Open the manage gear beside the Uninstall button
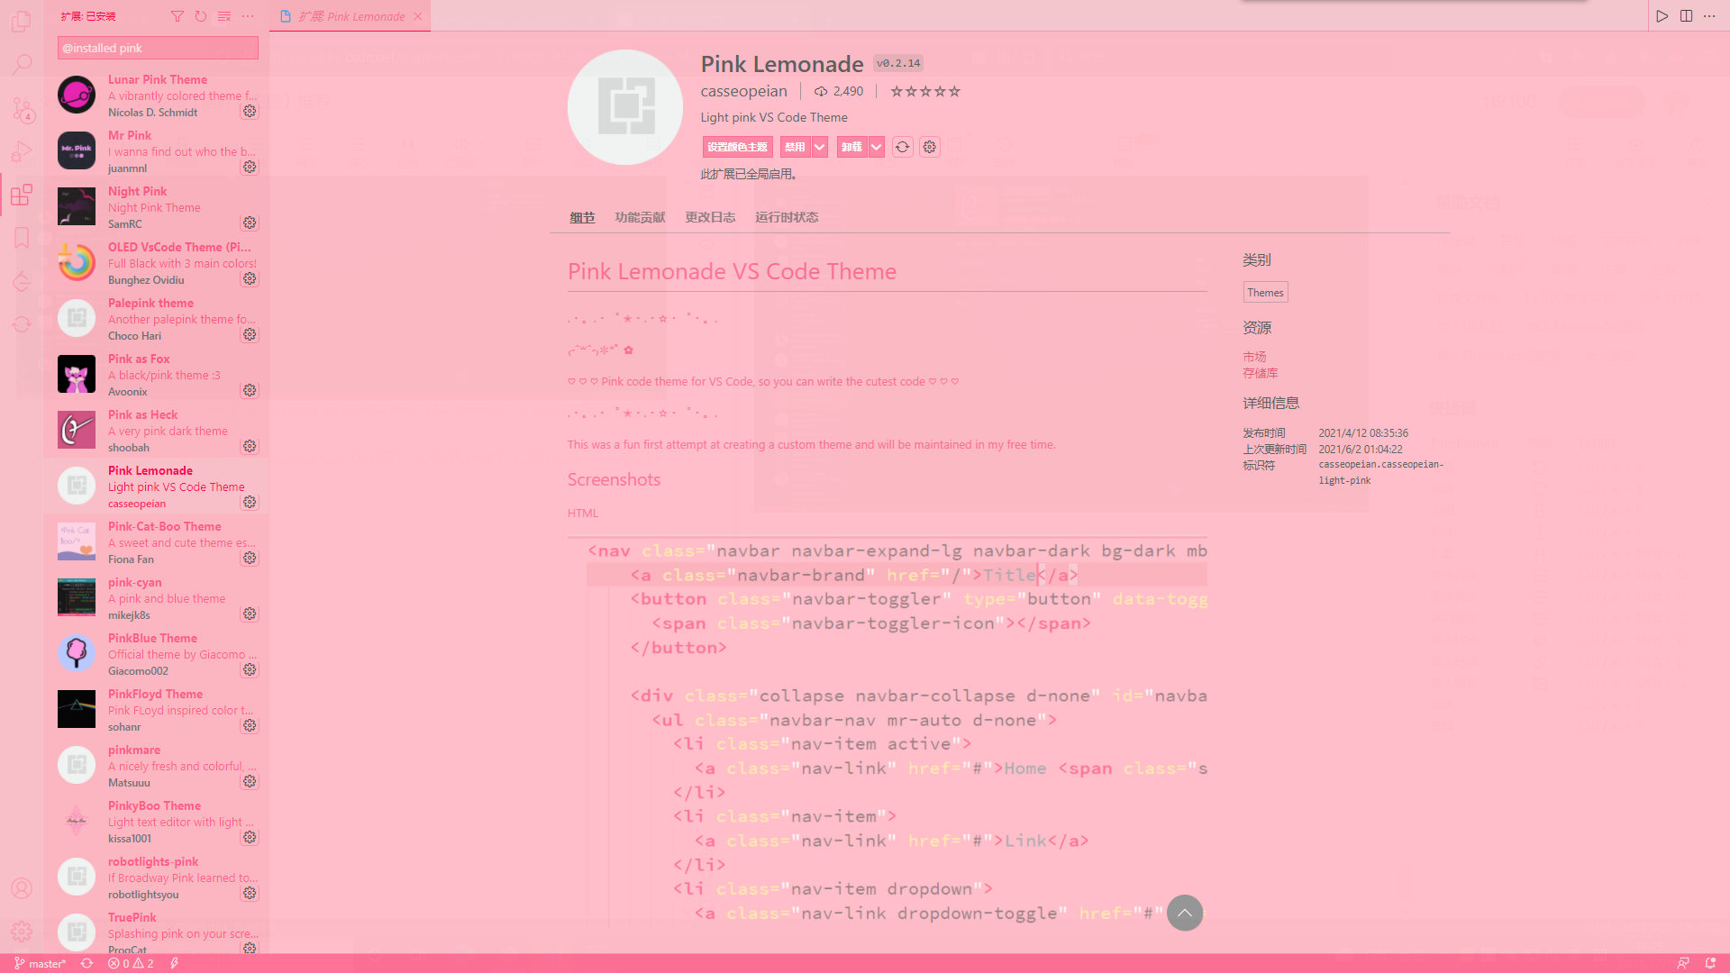The image size is (1730, 973). click(x=929, y=147)
